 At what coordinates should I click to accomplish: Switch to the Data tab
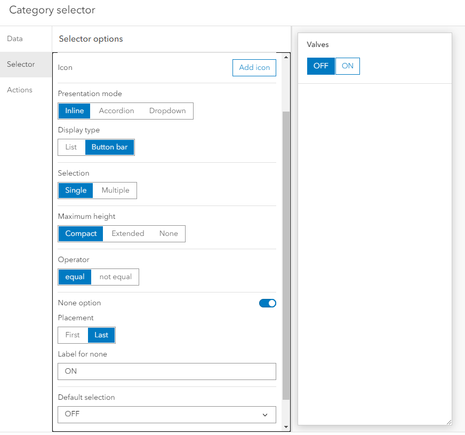(x=13, y=38)
